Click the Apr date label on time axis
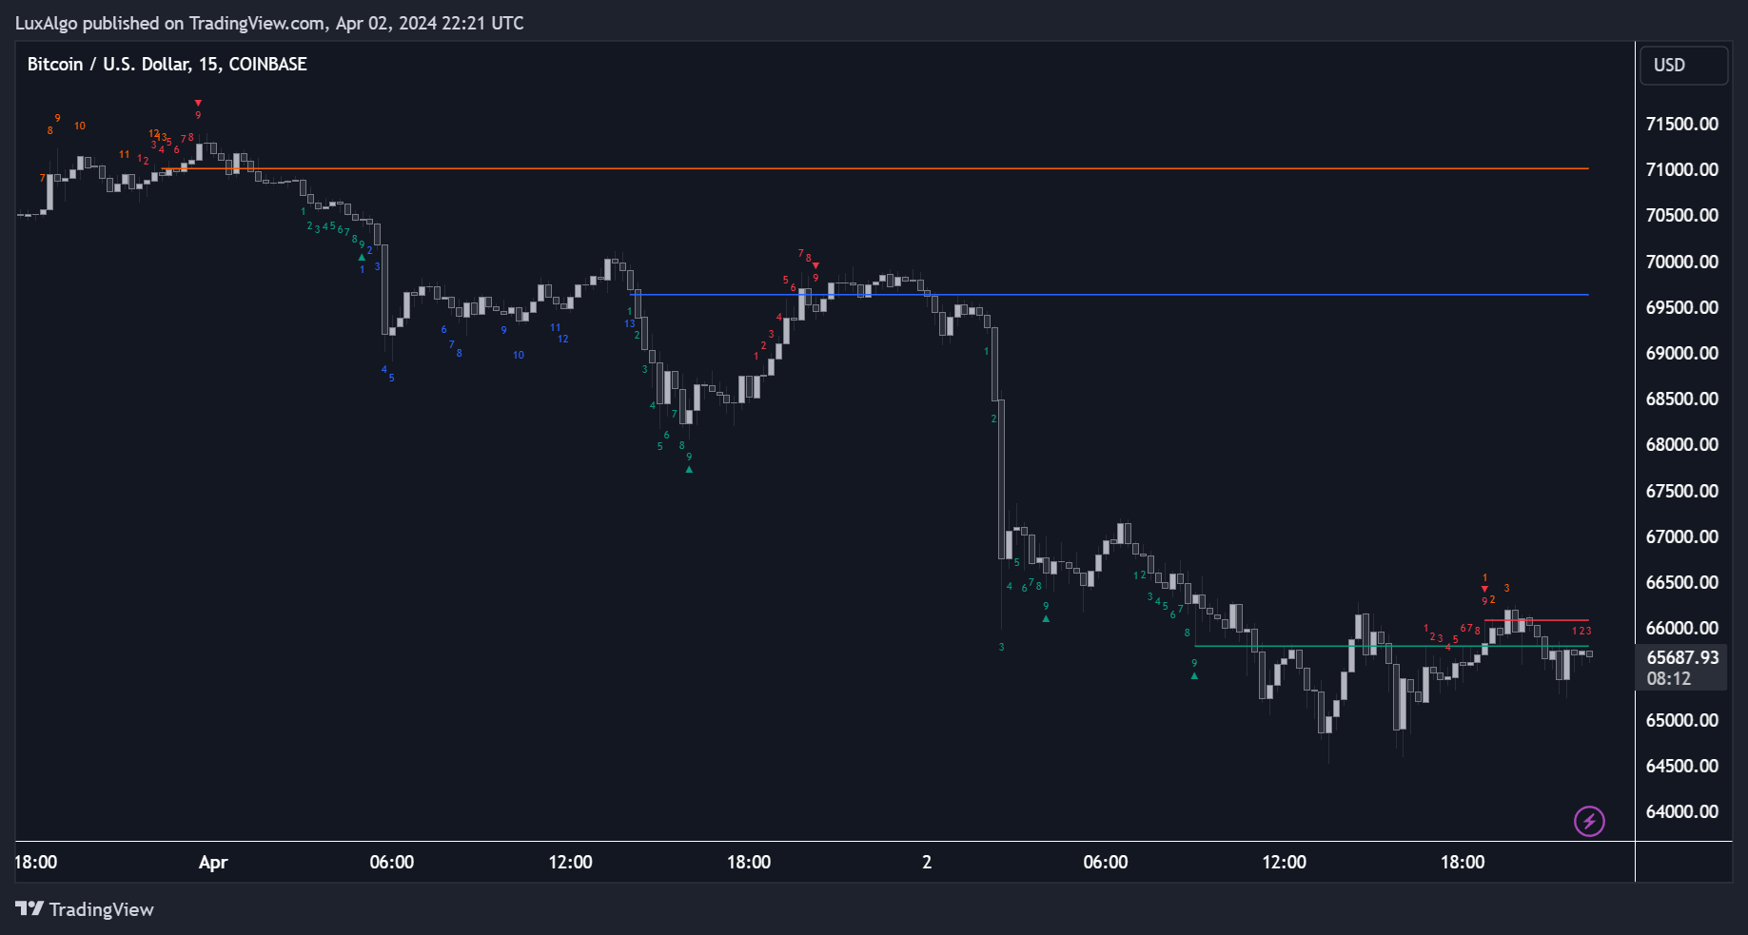This screenshot has width=1748, height=935. click(x=213, y=862)
